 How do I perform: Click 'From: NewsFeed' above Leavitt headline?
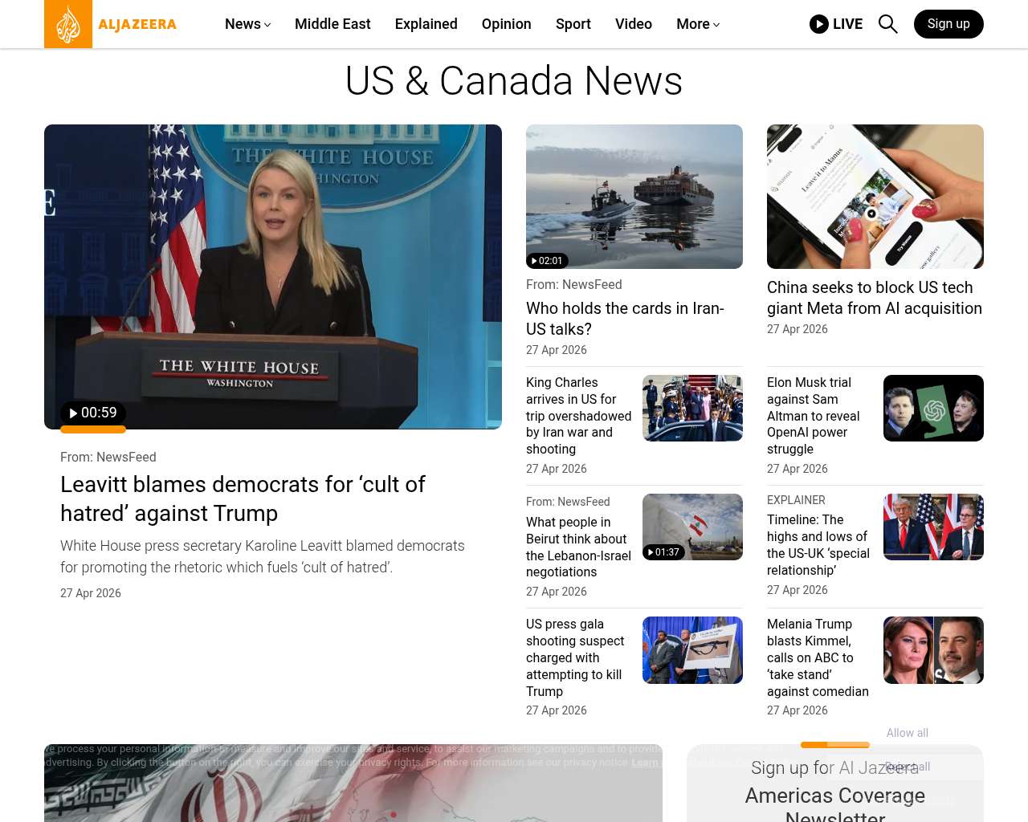108,457
